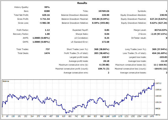This screenshot has height=120, width=168.
Task: Click the 100712 value on chart axis
Action: point(158,83)
